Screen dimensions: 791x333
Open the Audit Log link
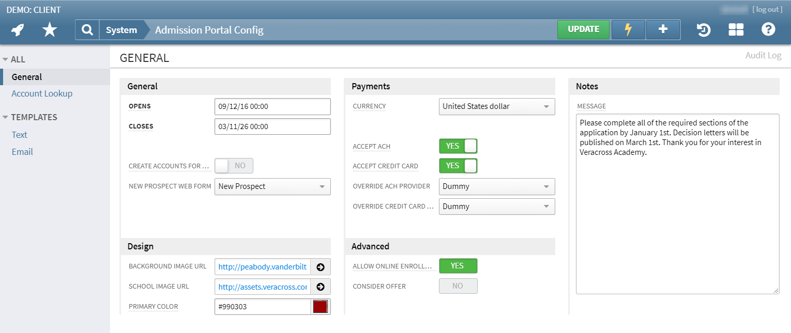(x=763, y=55)
